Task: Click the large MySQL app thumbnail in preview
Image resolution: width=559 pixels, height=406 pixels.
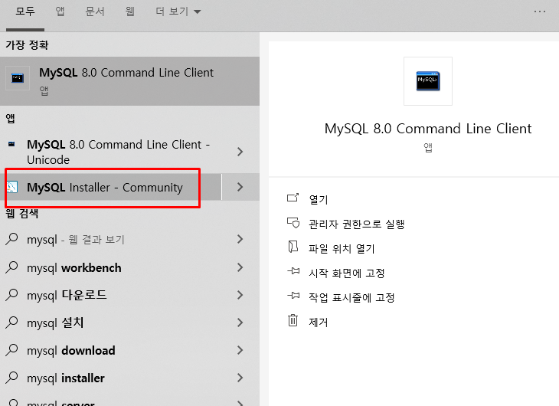Action: pyautogui.click(x=428, y=81)
